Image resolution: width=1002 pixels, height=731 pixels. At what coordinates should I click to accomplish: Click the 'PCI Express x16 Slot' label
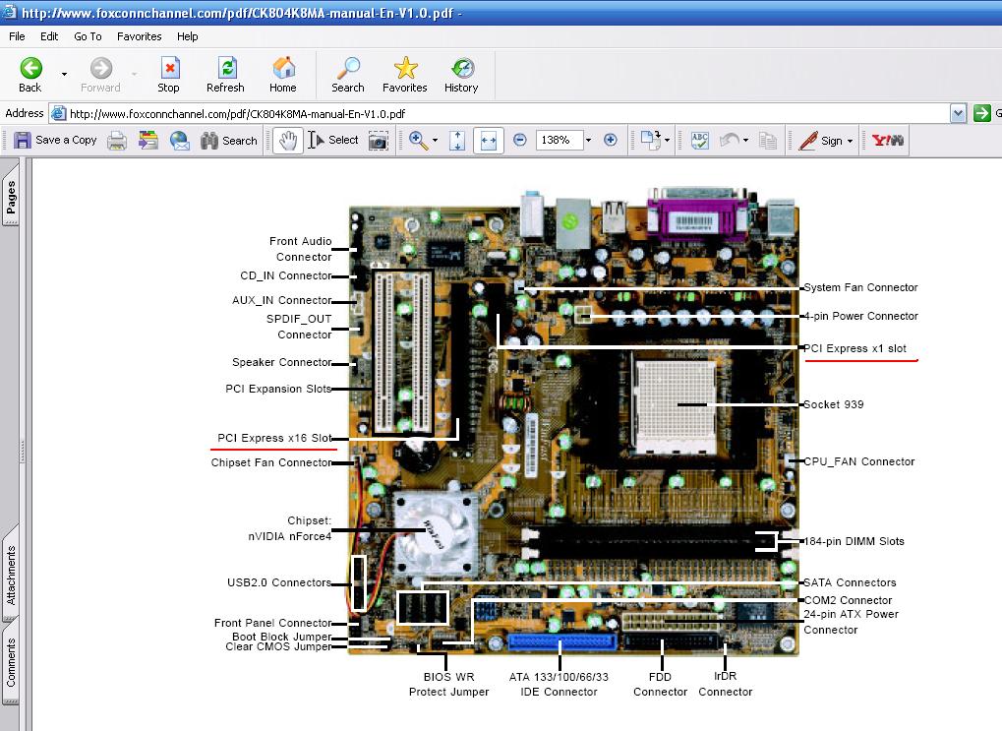click(274, 438)
